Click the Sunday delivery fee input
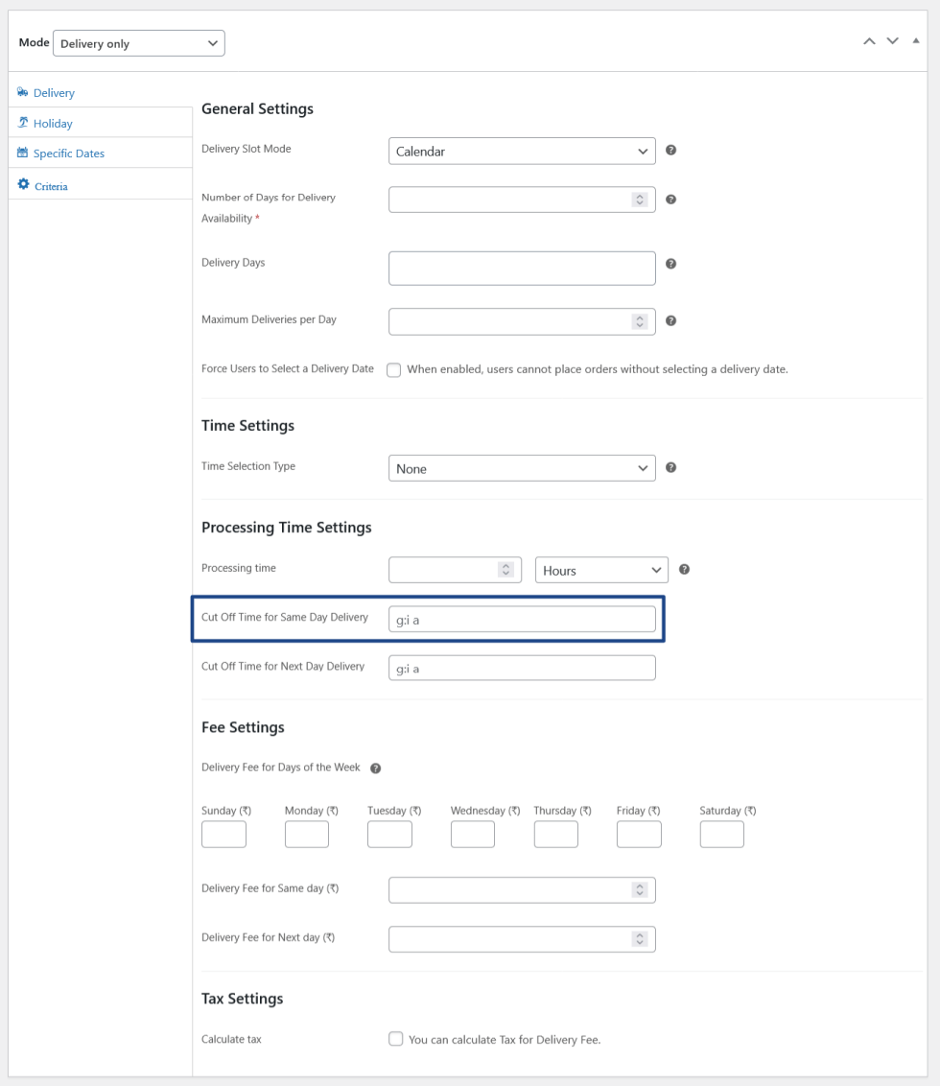This screenshot has width=940, height=1086. [x=223, y=835]
